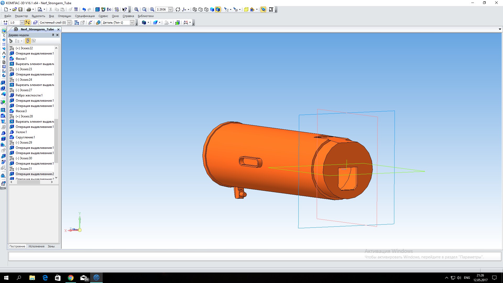Open the Windows Start menu
Viewport: 503px width, 283px height.
(6, 277)
